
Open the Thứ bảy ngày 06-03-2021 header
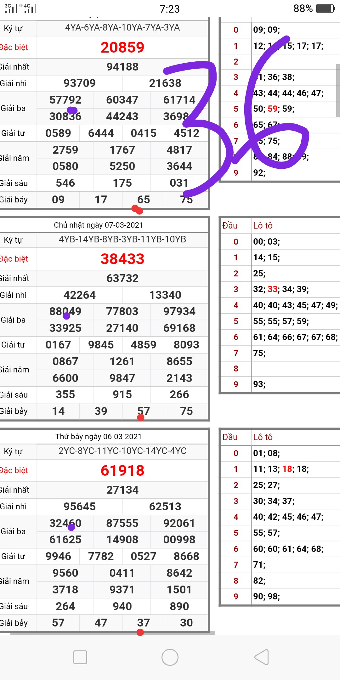point(98,437)
